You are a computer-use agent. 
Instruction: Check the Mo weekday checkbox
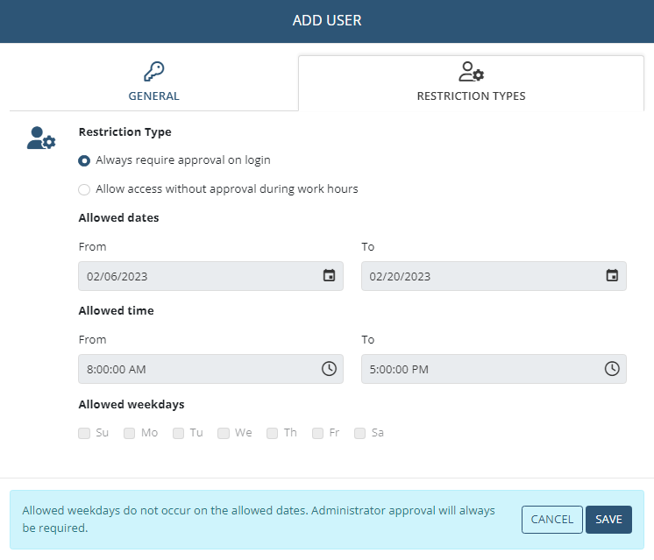click(x=130, y=433)
